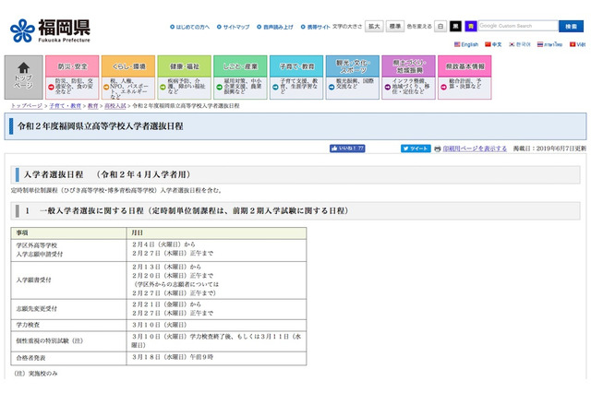Screen dimensions: 591x393
Task: Click the 検索 search button
Action: click(x=571, y=26)
